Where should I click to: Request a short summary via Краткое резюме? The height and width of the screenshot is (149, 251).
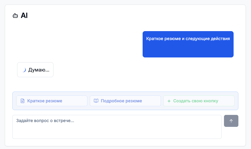52,101
